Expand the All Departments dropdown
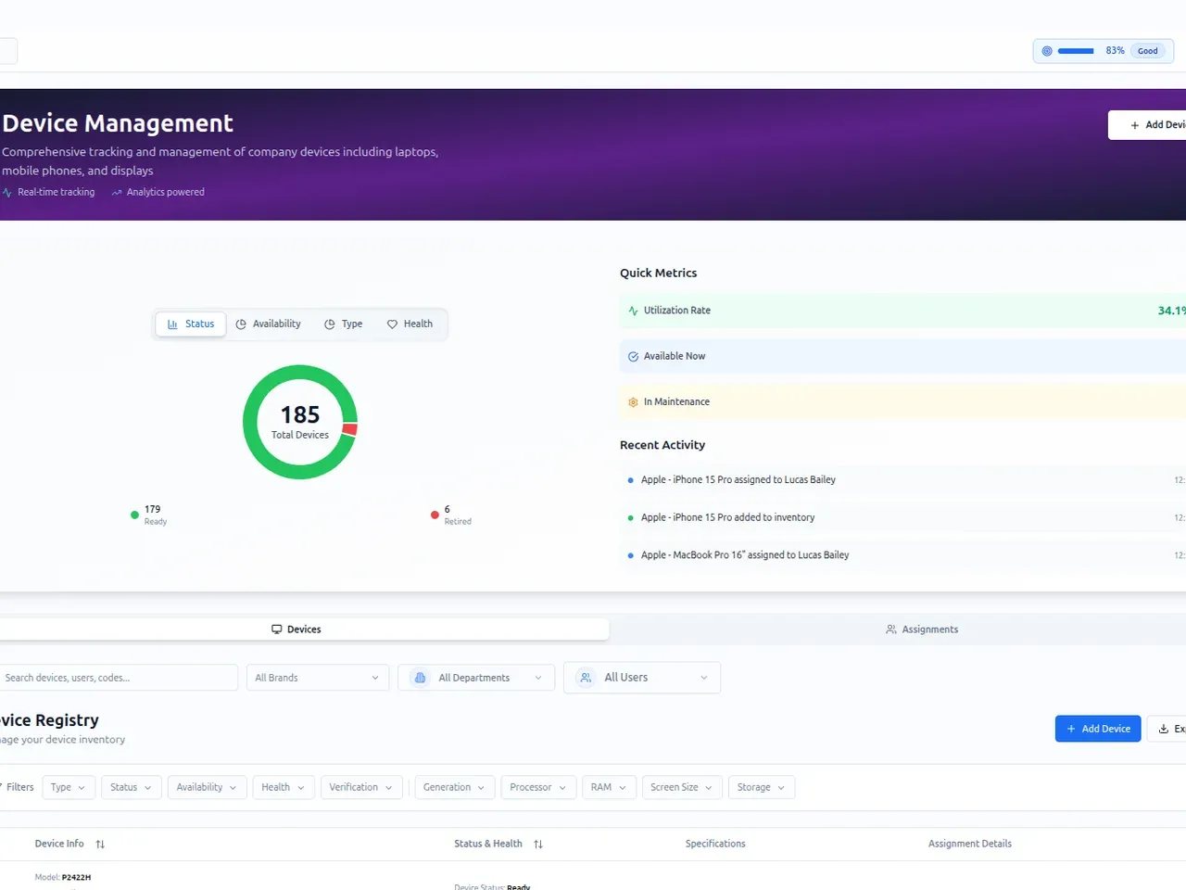 click(476, 678)
